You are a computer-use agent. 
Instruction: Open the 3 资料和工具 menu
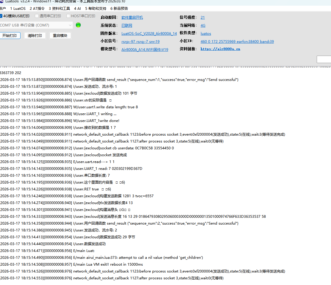59,8
